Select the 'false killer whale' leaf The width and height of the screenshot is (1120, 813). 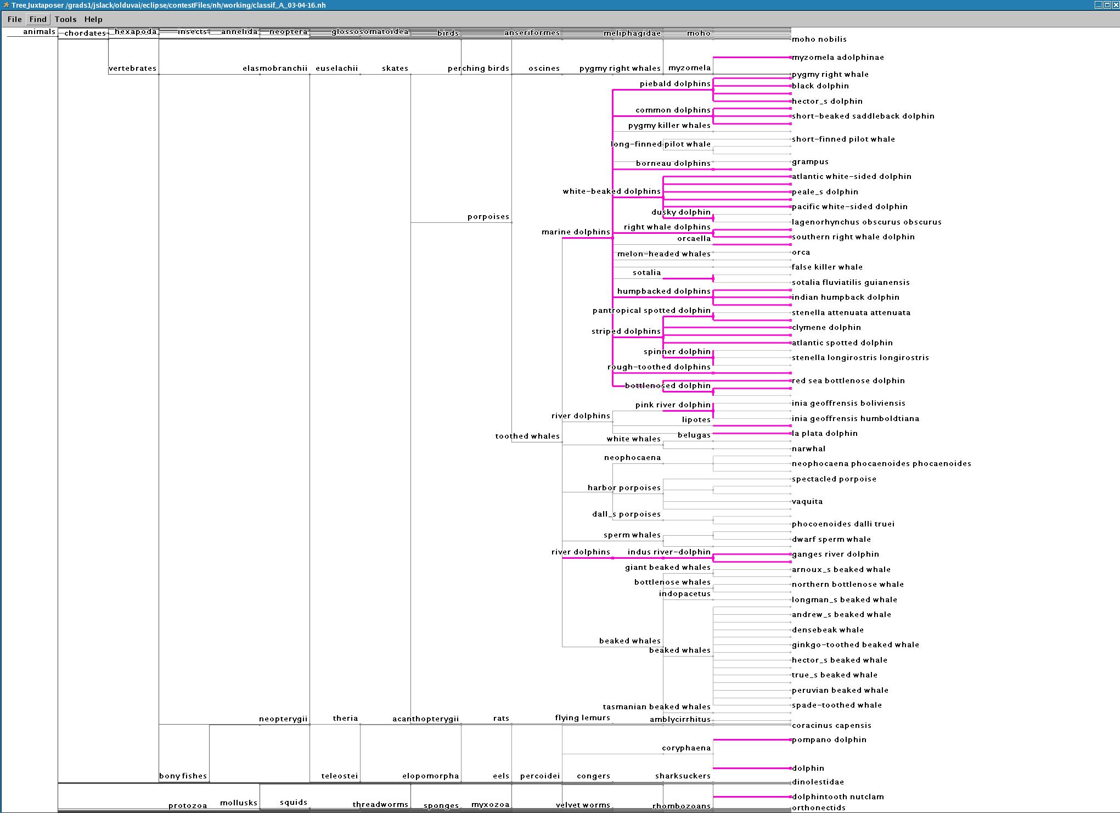tap(827, 267)
